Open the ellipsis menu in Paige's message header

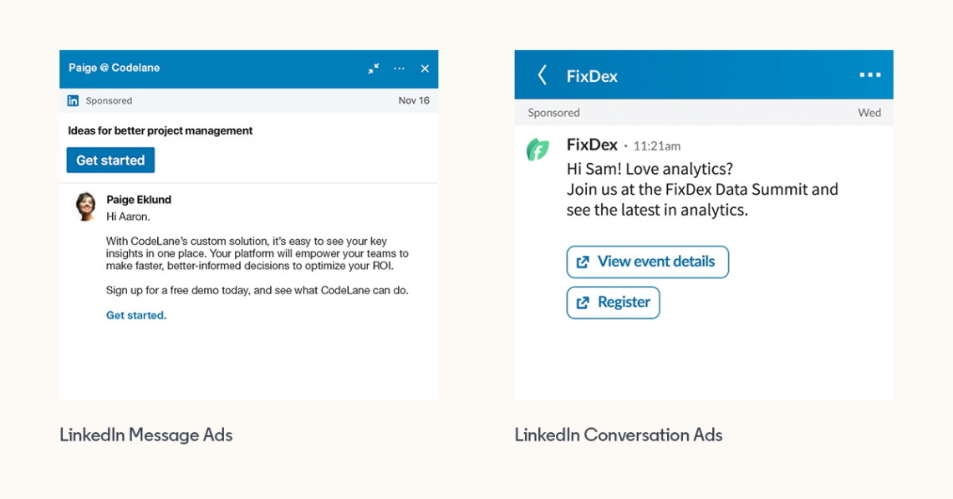[399, 69]
